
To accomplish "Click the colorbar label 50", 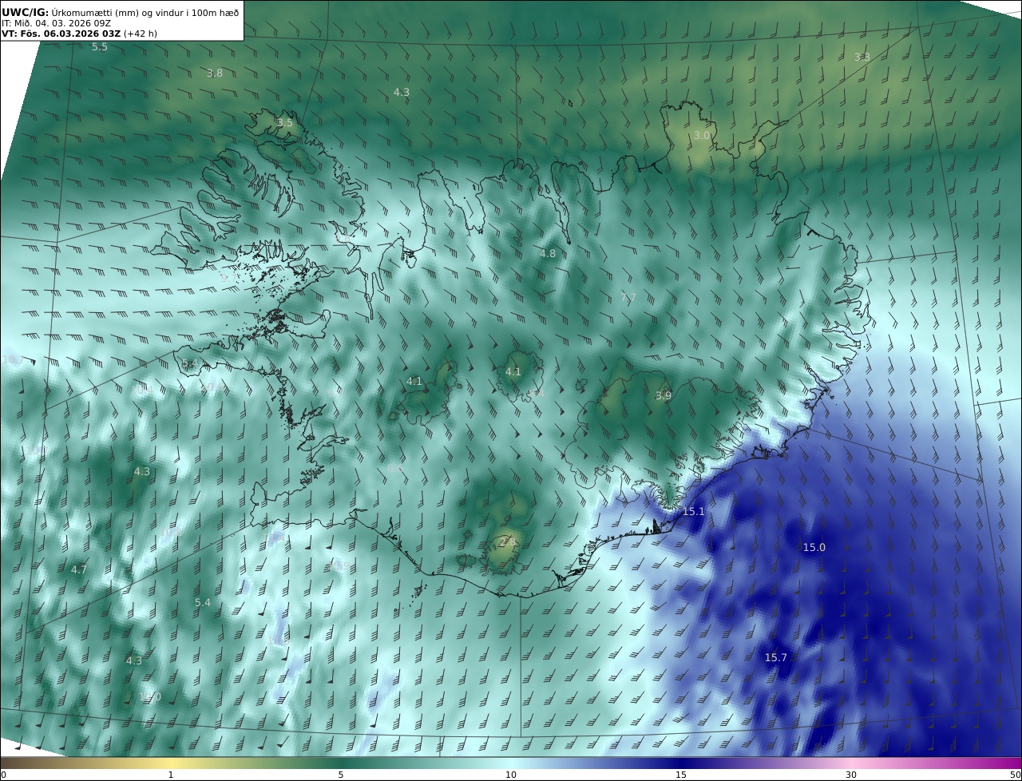I will (1016, 775).
